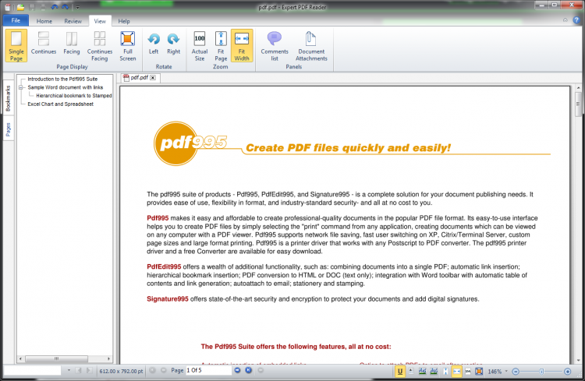Minimize the ribbon with the caret icon
The image size is (585, 381).
coord(565,20)
